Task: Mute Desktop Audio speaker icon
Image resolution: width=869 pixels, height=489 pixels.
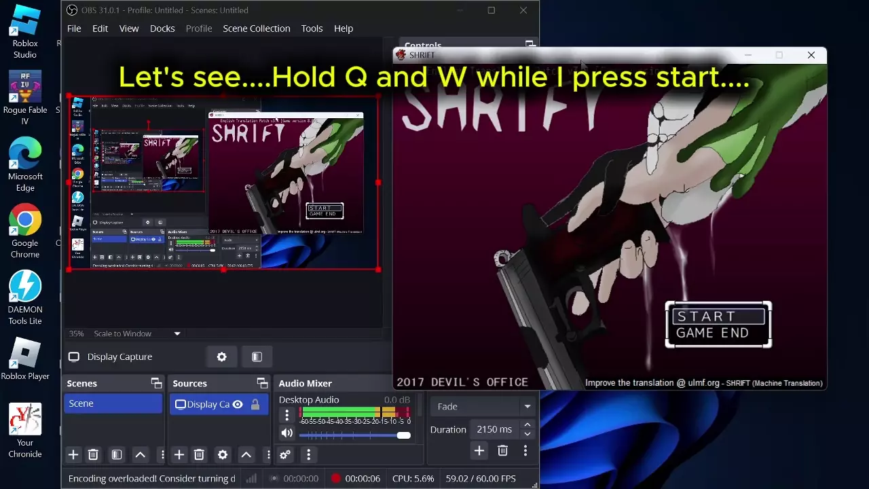Action: [287, 433]
